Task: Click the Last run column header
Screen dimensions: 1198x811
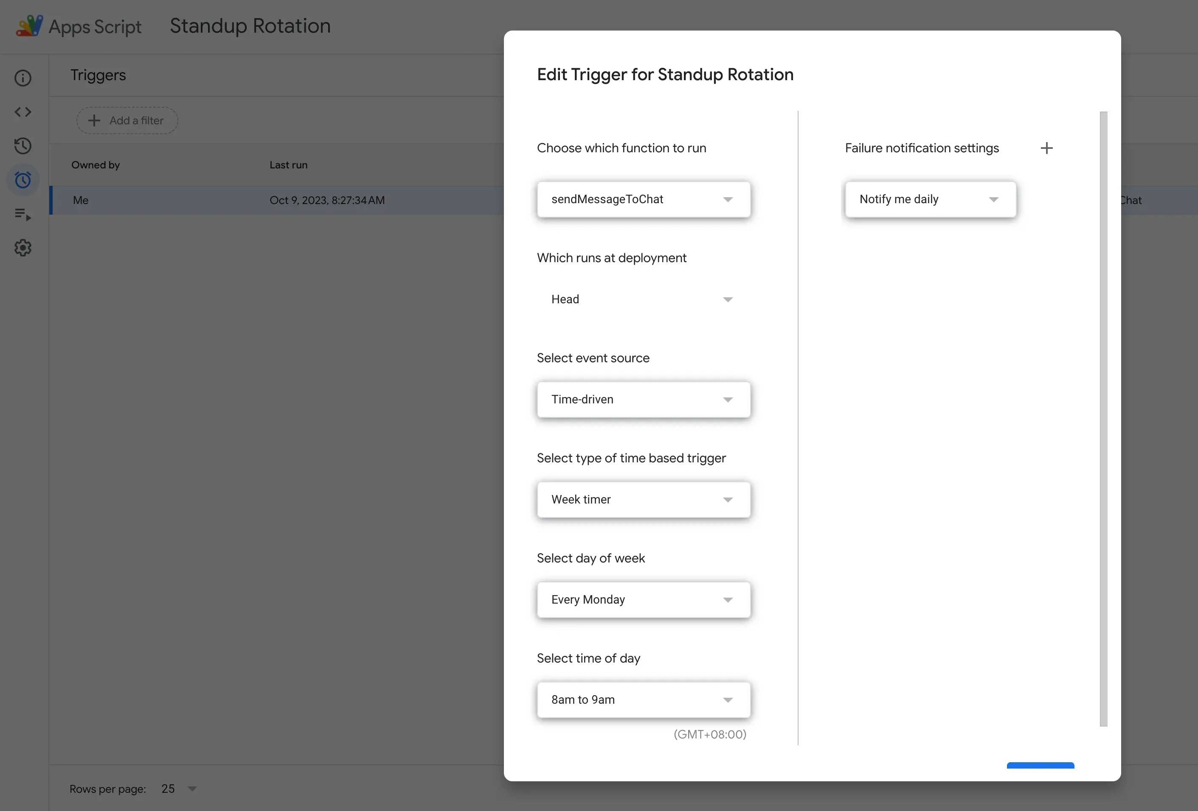Action: coord(288,165)
